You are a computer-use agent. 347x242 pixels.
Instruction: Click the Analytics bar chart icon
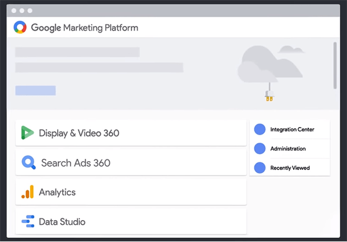28,192
